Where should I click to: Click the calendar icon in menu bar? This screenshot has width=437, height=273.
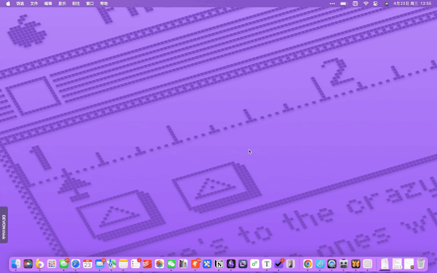pyautogui.click(x=355, y=4)
